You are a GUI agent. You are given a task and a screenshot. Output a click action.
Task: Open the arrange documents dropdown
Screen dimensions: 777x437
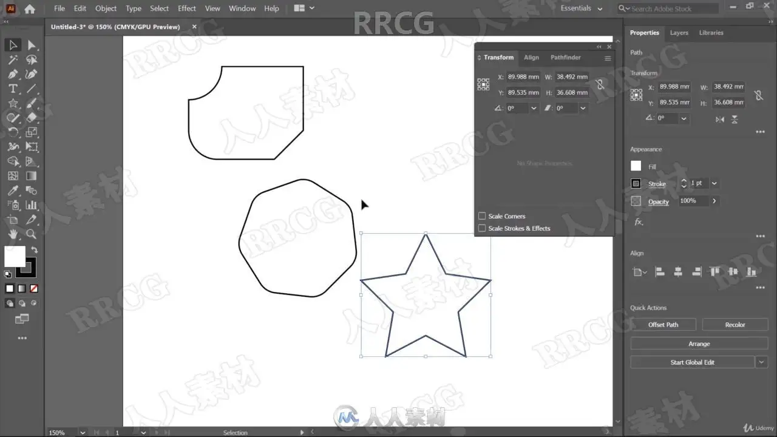pyautogui.click(x=304, y=8)
